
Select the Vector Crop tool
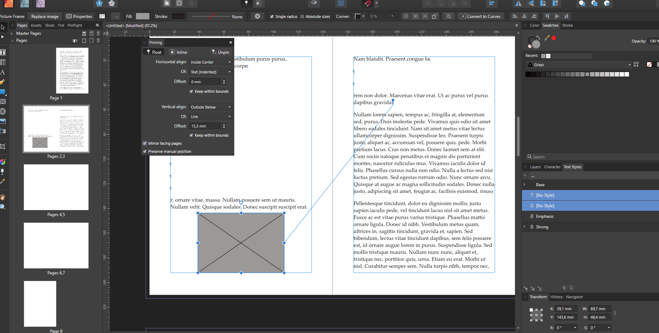(x=2, y=146)
